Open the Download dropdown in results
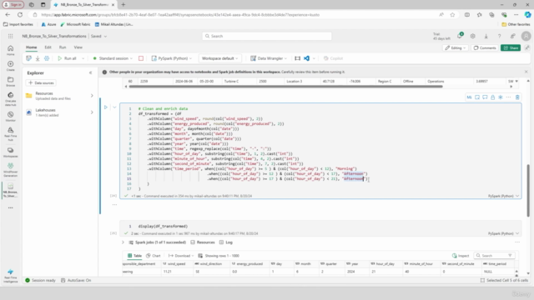 pos(181,256)
